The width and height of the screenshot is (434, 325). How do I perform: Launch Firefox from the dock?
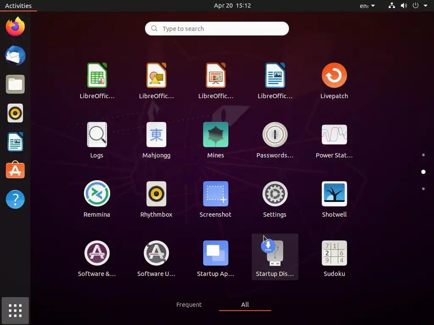pos(15,27)
